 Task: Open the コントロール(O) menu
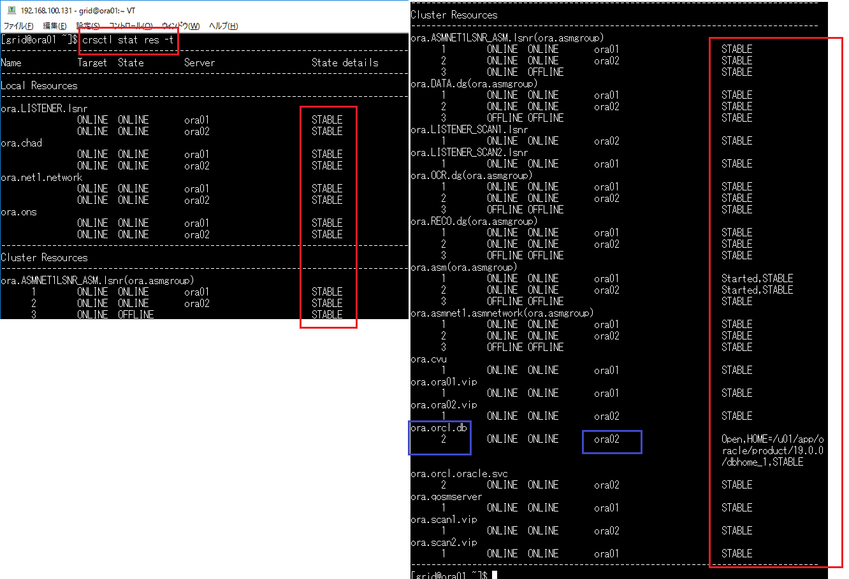131,26
